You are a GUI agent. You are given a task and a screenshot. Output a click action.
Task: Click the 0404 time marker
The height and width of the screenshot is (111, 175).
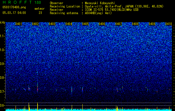pos(69,24)
